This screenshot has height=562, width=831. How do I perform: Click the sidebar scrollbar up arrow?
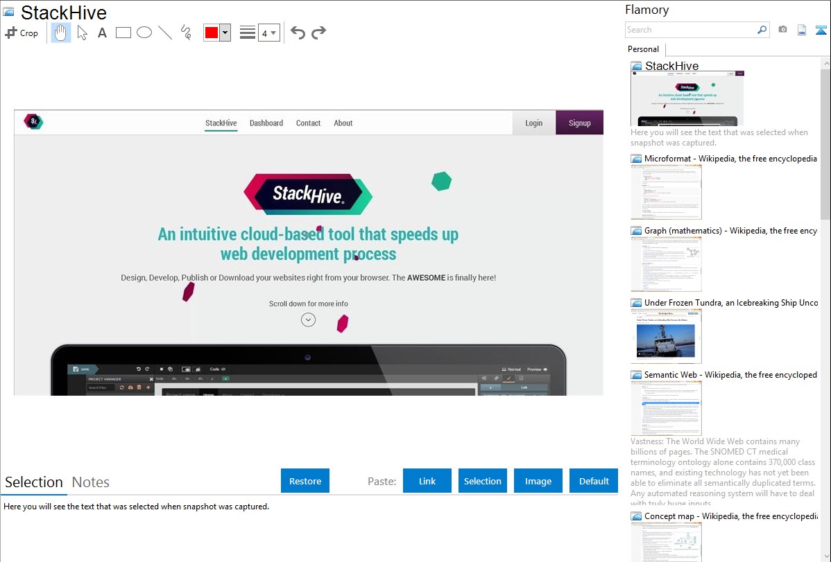point(825,63)
